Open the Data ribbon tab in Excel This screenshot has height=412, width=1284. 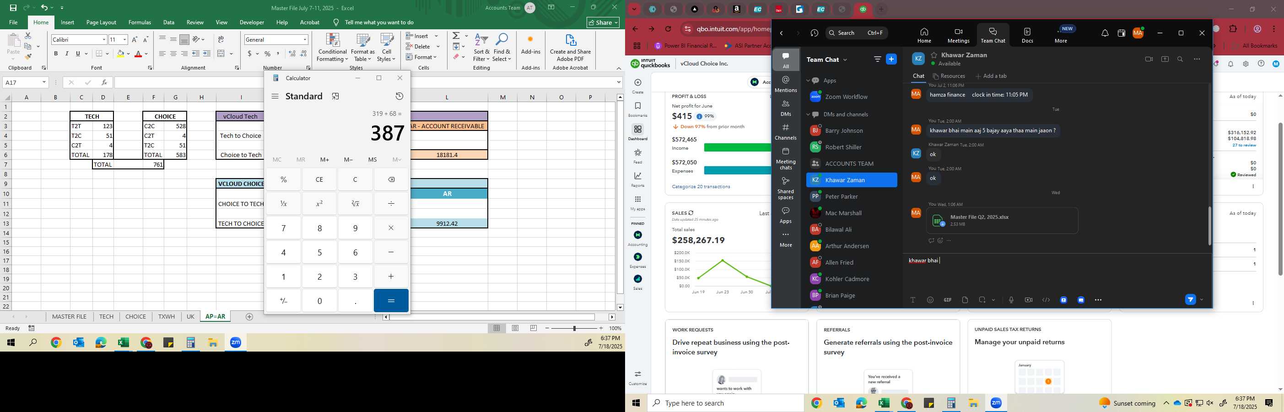point(169,22)
